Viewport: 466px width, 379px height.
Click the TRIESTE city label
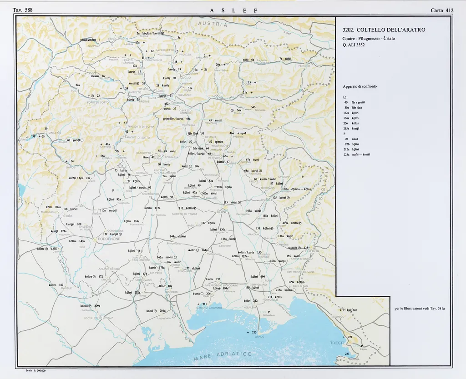tap(338, 343)
